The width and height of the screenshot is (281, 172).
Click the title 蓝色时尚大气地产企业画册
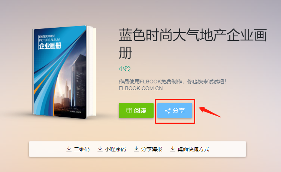click(x=193, y=44)
